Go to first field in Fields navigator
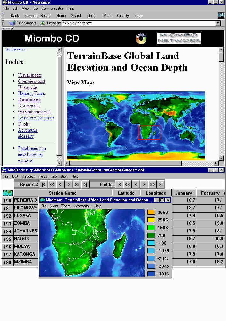226x321 pixels. tap(119, 185)
